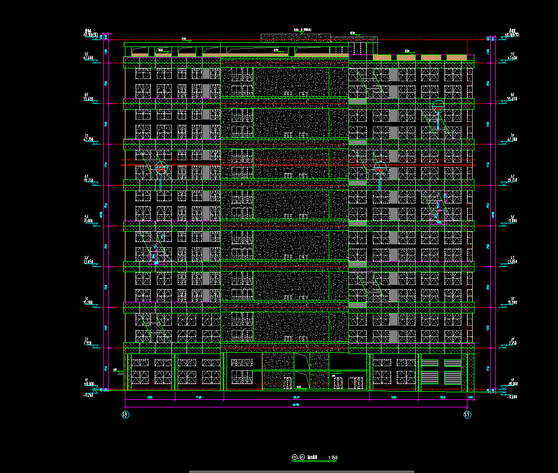
Task: Select the cyan detail callout circle near right 8F level
Action: [x=438, y=106]
